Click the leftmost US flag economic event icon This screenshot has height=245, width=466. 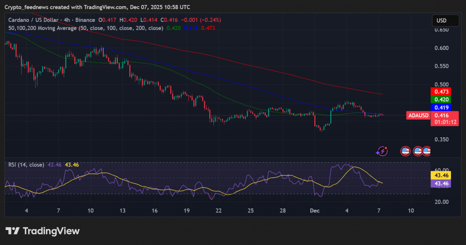pyautogui.click(x=405, y=151)
